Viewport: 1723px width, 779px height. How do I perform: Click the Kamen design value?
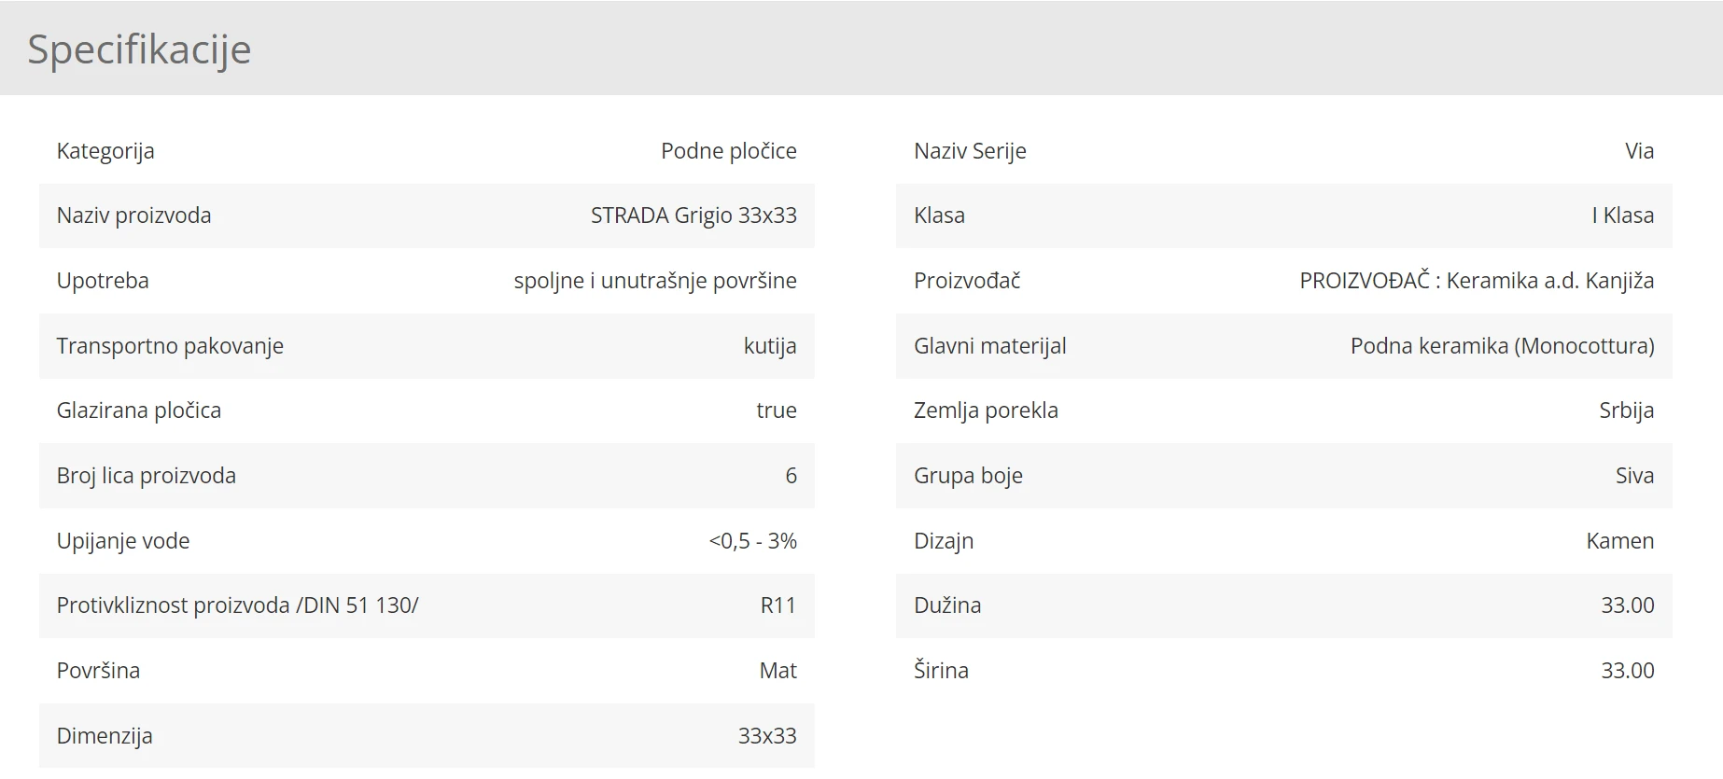click(1619, 541)
